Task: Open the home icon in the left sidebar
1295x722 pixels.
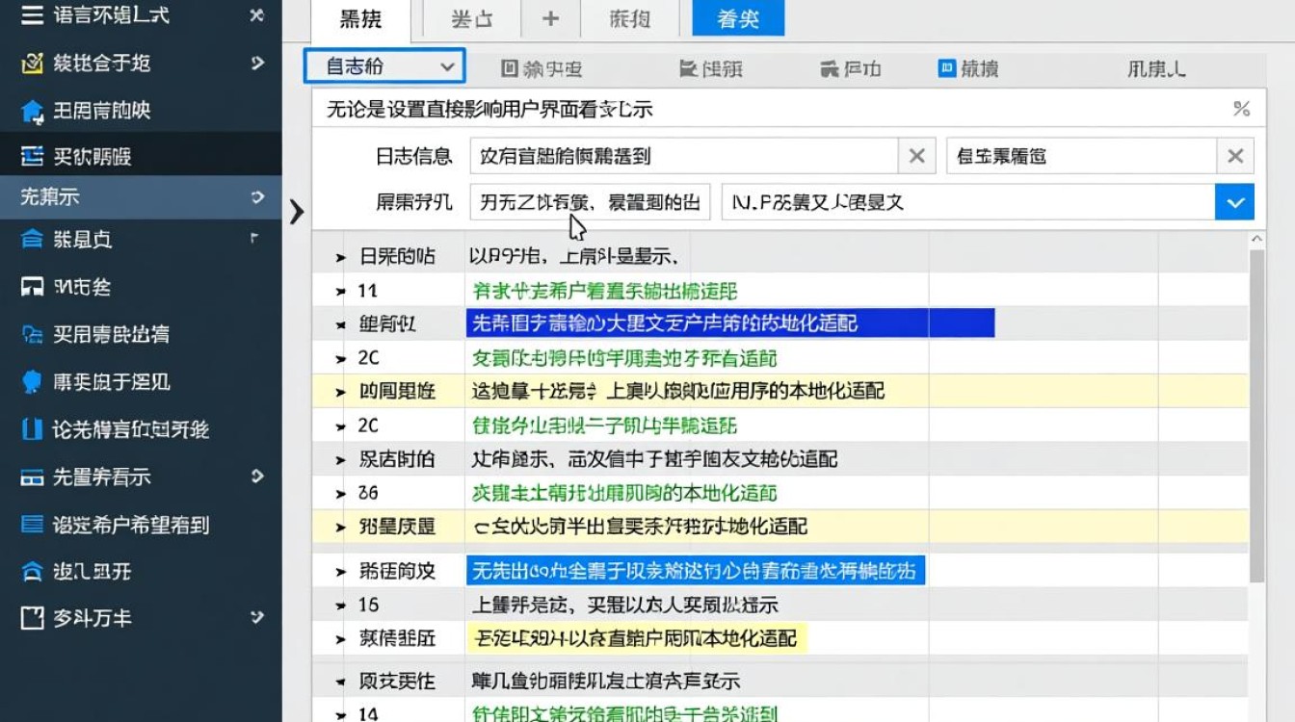Action: click(34, 110)
